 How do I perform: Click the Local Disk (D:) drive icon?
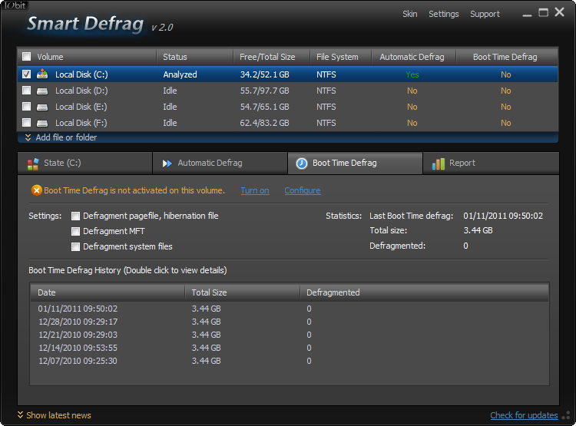(42, 91)
